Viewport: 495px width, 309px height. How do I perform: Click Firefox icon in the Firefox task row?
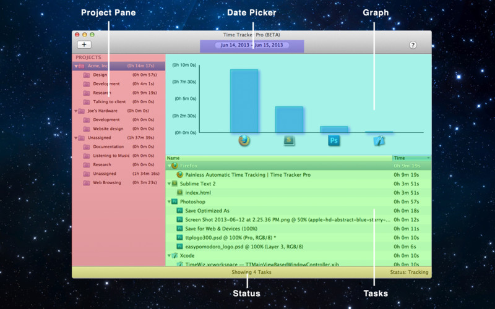pyautogui.click(x=174, y=166)
